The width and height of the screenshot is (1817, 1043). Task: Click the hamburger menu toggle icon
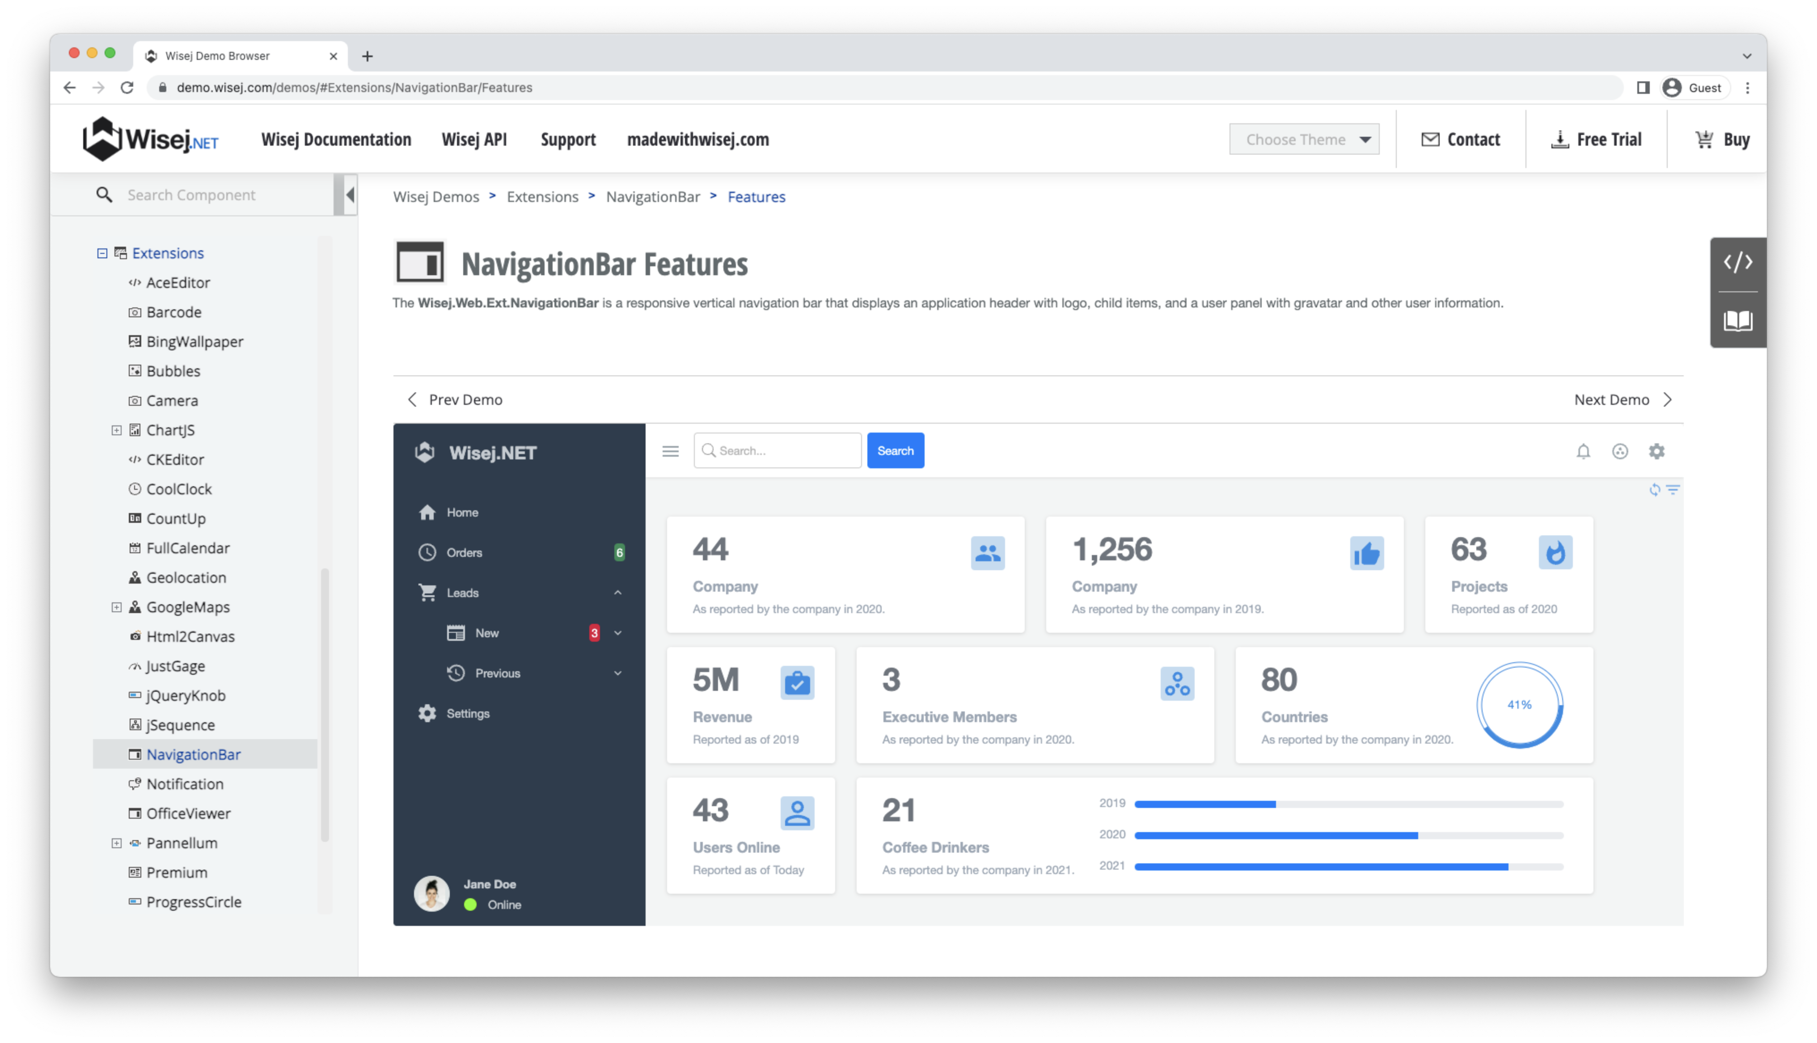click(x=670, y=450)
